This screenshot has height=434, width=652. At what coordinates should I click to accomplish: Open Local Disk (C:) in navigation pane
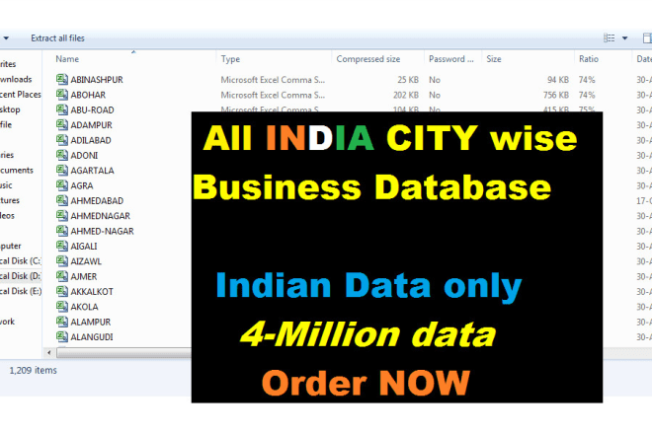click(21, 260)
